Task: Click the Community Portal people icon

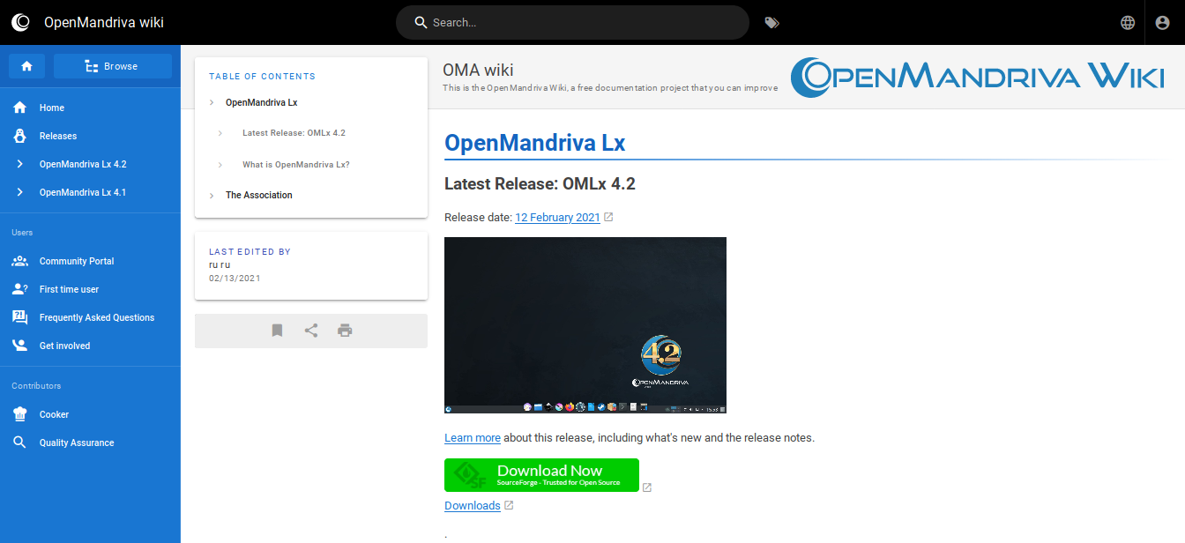Action: pos(19,261)
